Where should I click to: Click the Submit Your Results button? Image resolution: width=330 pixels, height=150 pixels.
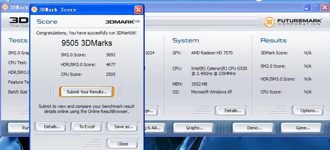[x=87, y=92]
